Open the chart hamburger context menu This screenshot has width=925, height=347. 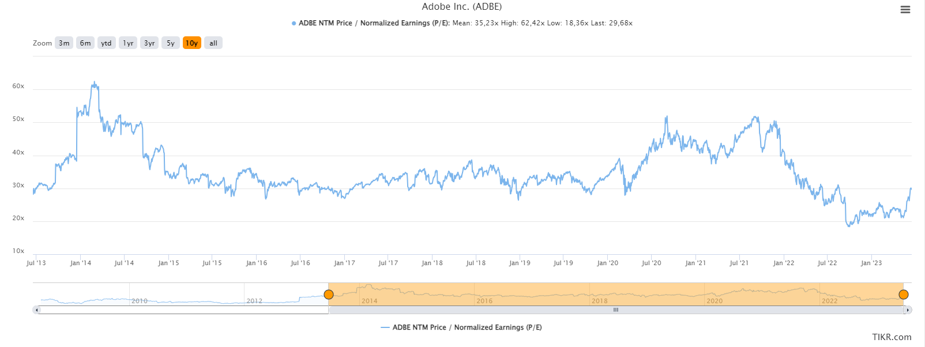point(905,10)
